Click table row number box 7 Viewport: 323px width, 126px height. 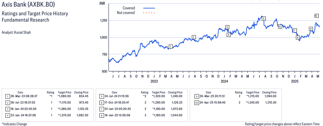(x=102, y=109)
